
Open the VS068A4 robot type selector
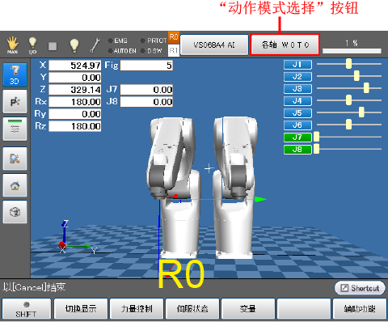(x=214, y=44)
